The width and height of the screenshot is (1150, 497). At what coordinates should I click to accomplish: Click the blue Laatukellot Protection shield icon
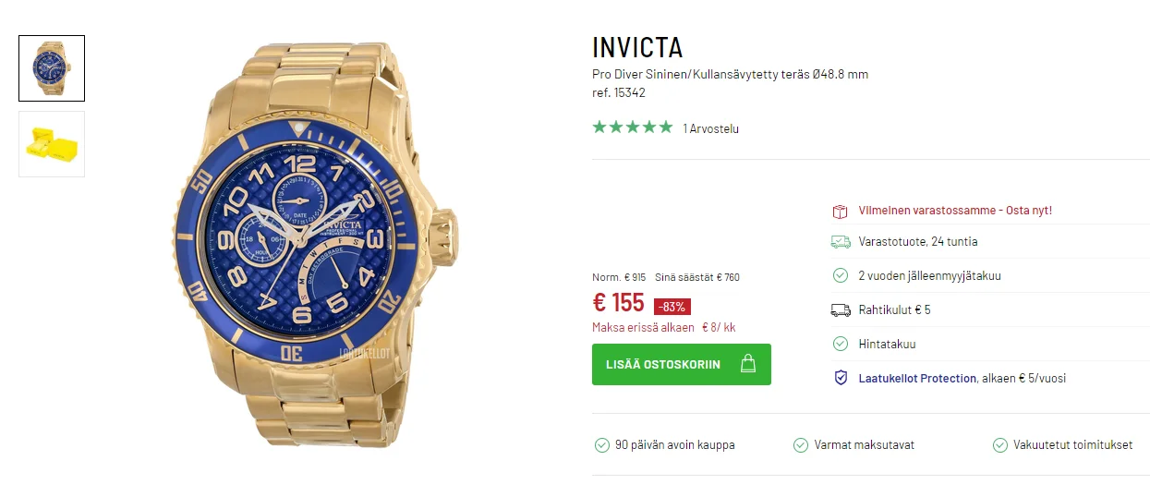[x=841, y=378]
